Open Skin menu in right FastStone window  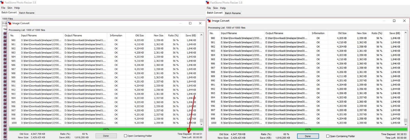[216, 8]
